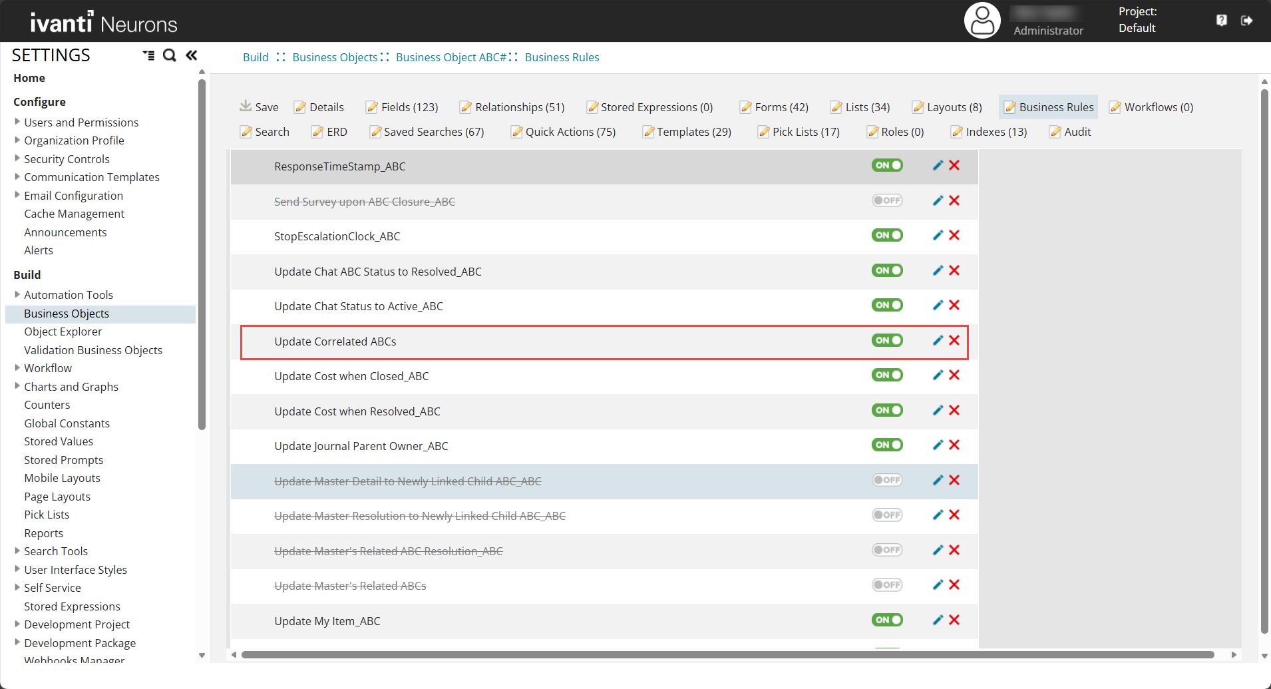The image size is (1271, 689).
Task: Delete the StopEscalationClock_ABC rule
Action: [954, 235]
